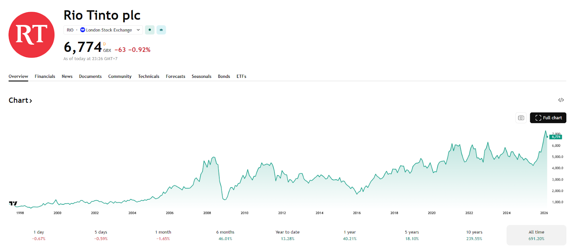Choose the Year to date range
572x249 pixels.
pos(287,235)
